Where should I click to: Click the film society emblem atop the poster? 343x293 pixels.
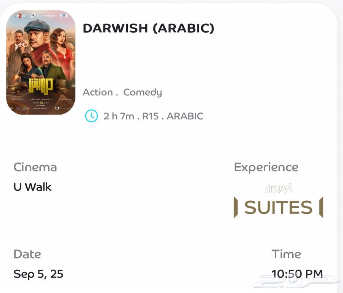coord(33,15)
